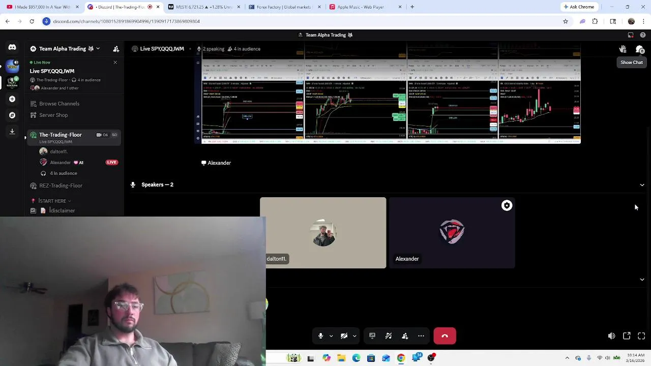Open the Chrome three-dot menu
Screen dimensions: 651x366
click(644, 21)
